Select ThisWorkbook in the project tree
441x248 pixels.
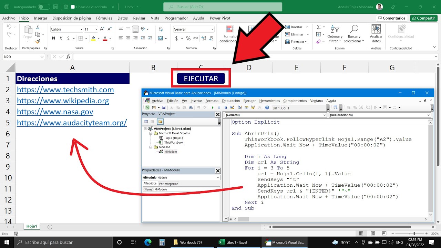pyautogui.click(x=174, y=142)
